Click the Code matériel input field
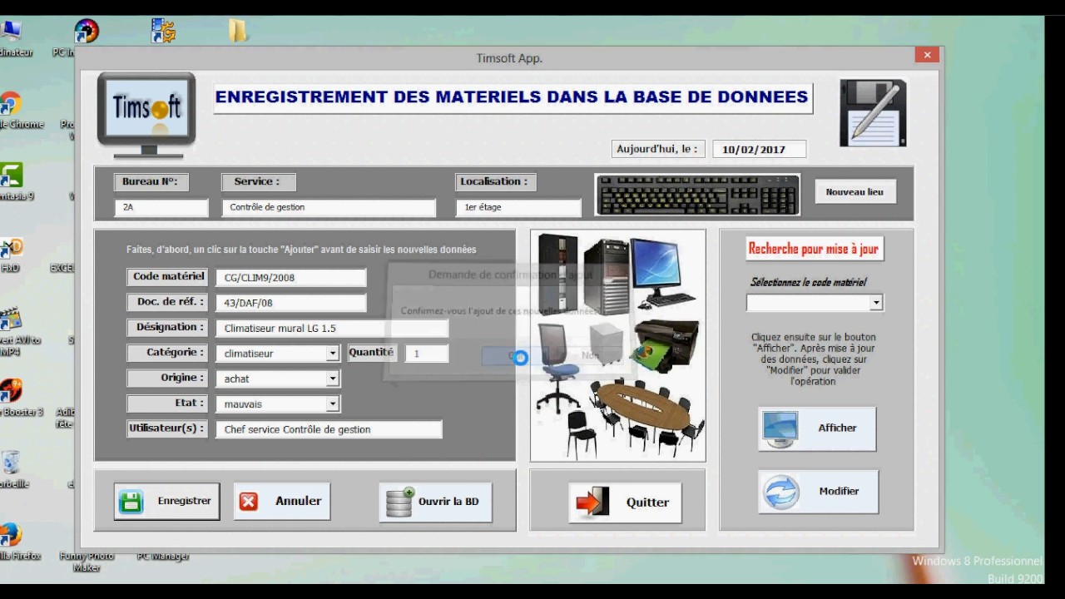The width and height of the screenshot is (1065, 599). tap(291, 278)
